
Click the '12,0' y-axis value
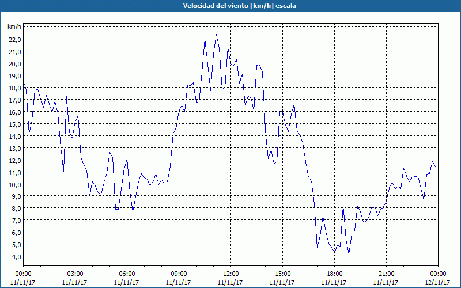tap(16, 161)
